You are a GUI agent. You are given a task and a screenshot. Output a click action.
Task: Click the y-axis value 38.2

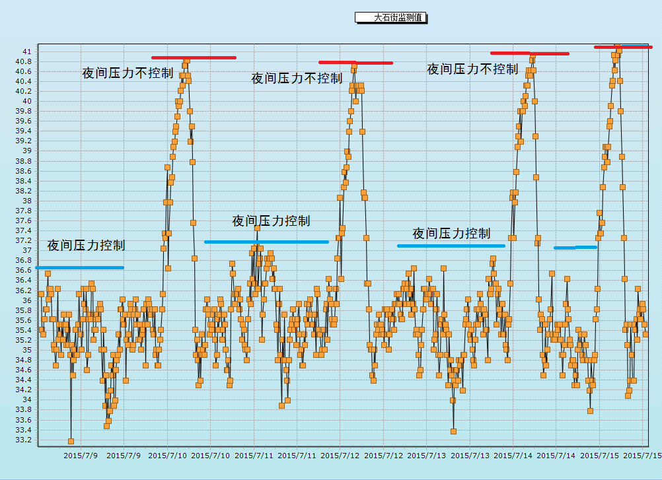pyautogui.click(x=24, y=191)
